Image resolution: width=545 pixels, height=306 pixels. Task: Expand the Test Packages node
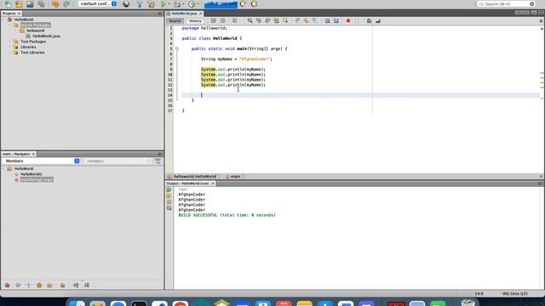10,42
